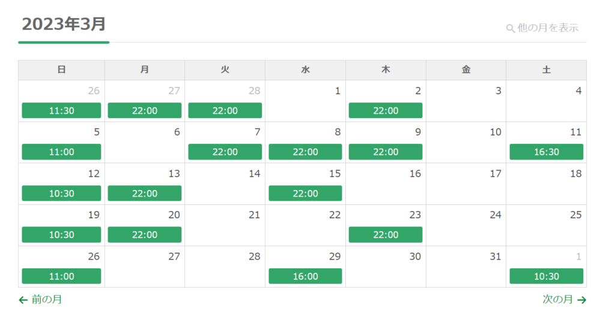This screenshot has width=615, height=320.
Task: Go to 次の月 link
Action: pyautogui.click(x=557, y=300)
